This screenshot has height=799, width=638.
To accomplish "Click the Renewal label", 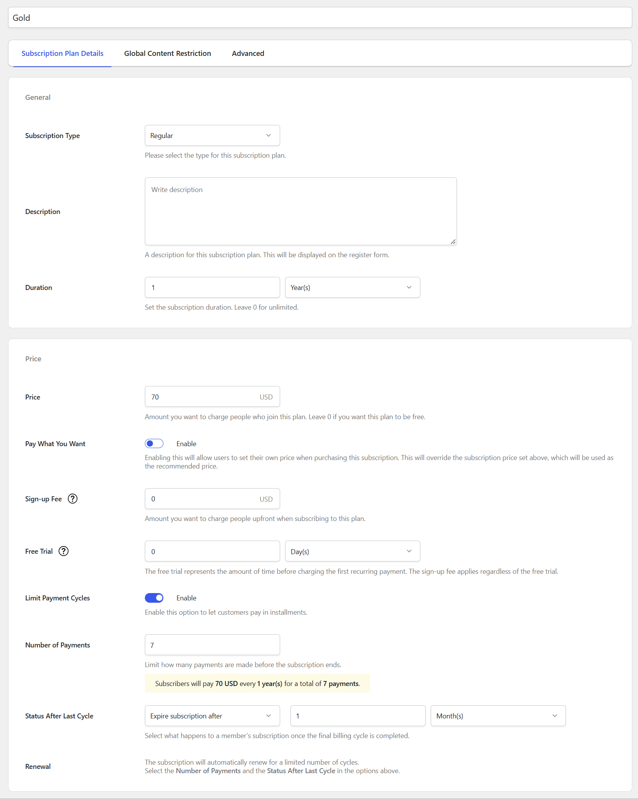I will click(x=38, y=766).
